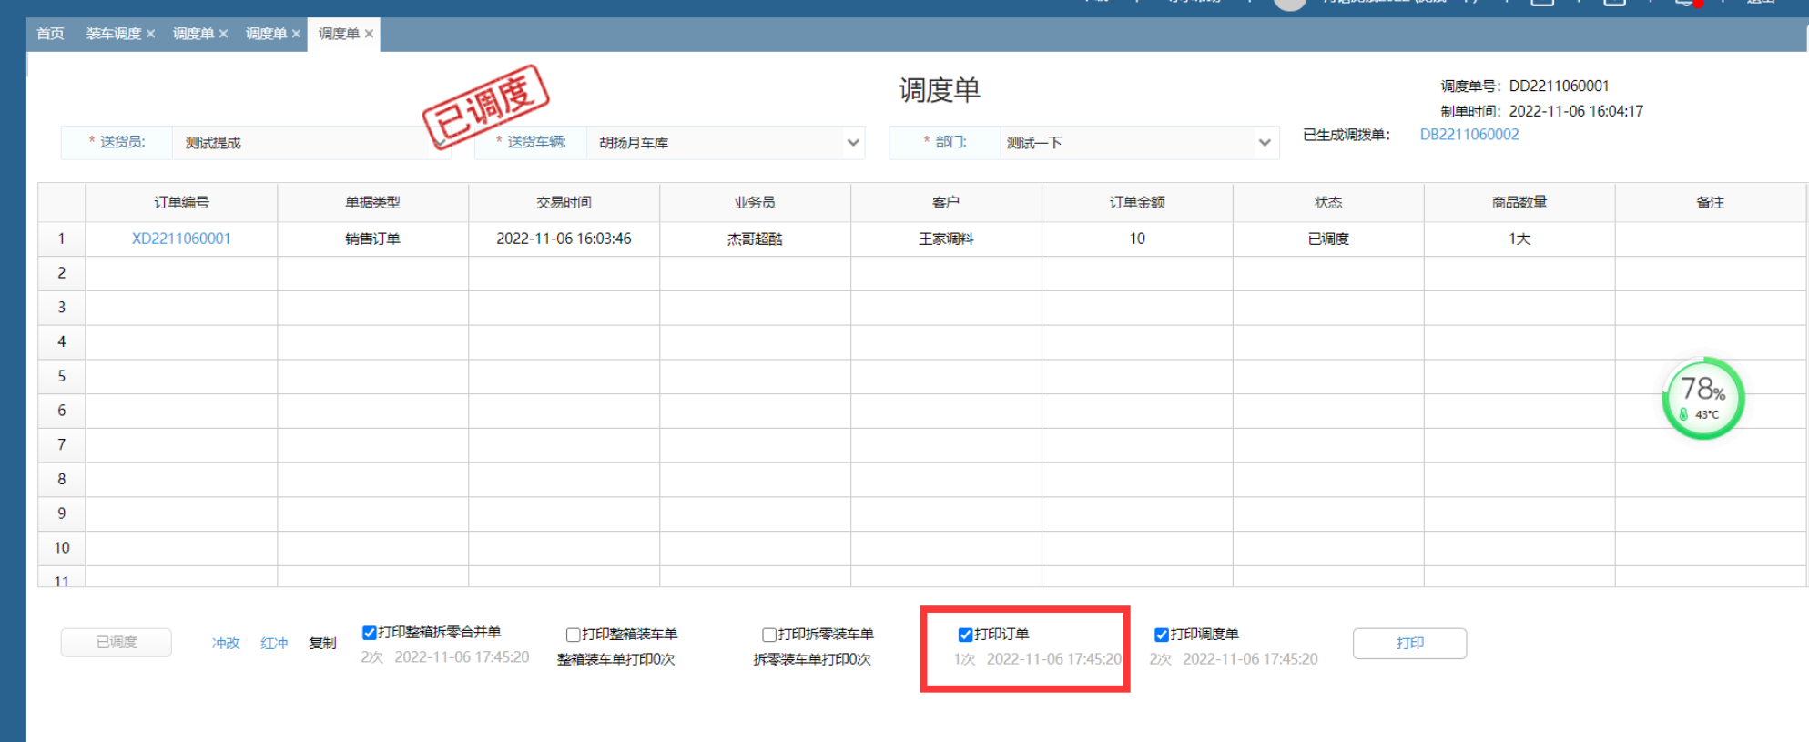Click the 单据类型 column header
This screenshot has width=1809, height=742.
click(372, 202)
